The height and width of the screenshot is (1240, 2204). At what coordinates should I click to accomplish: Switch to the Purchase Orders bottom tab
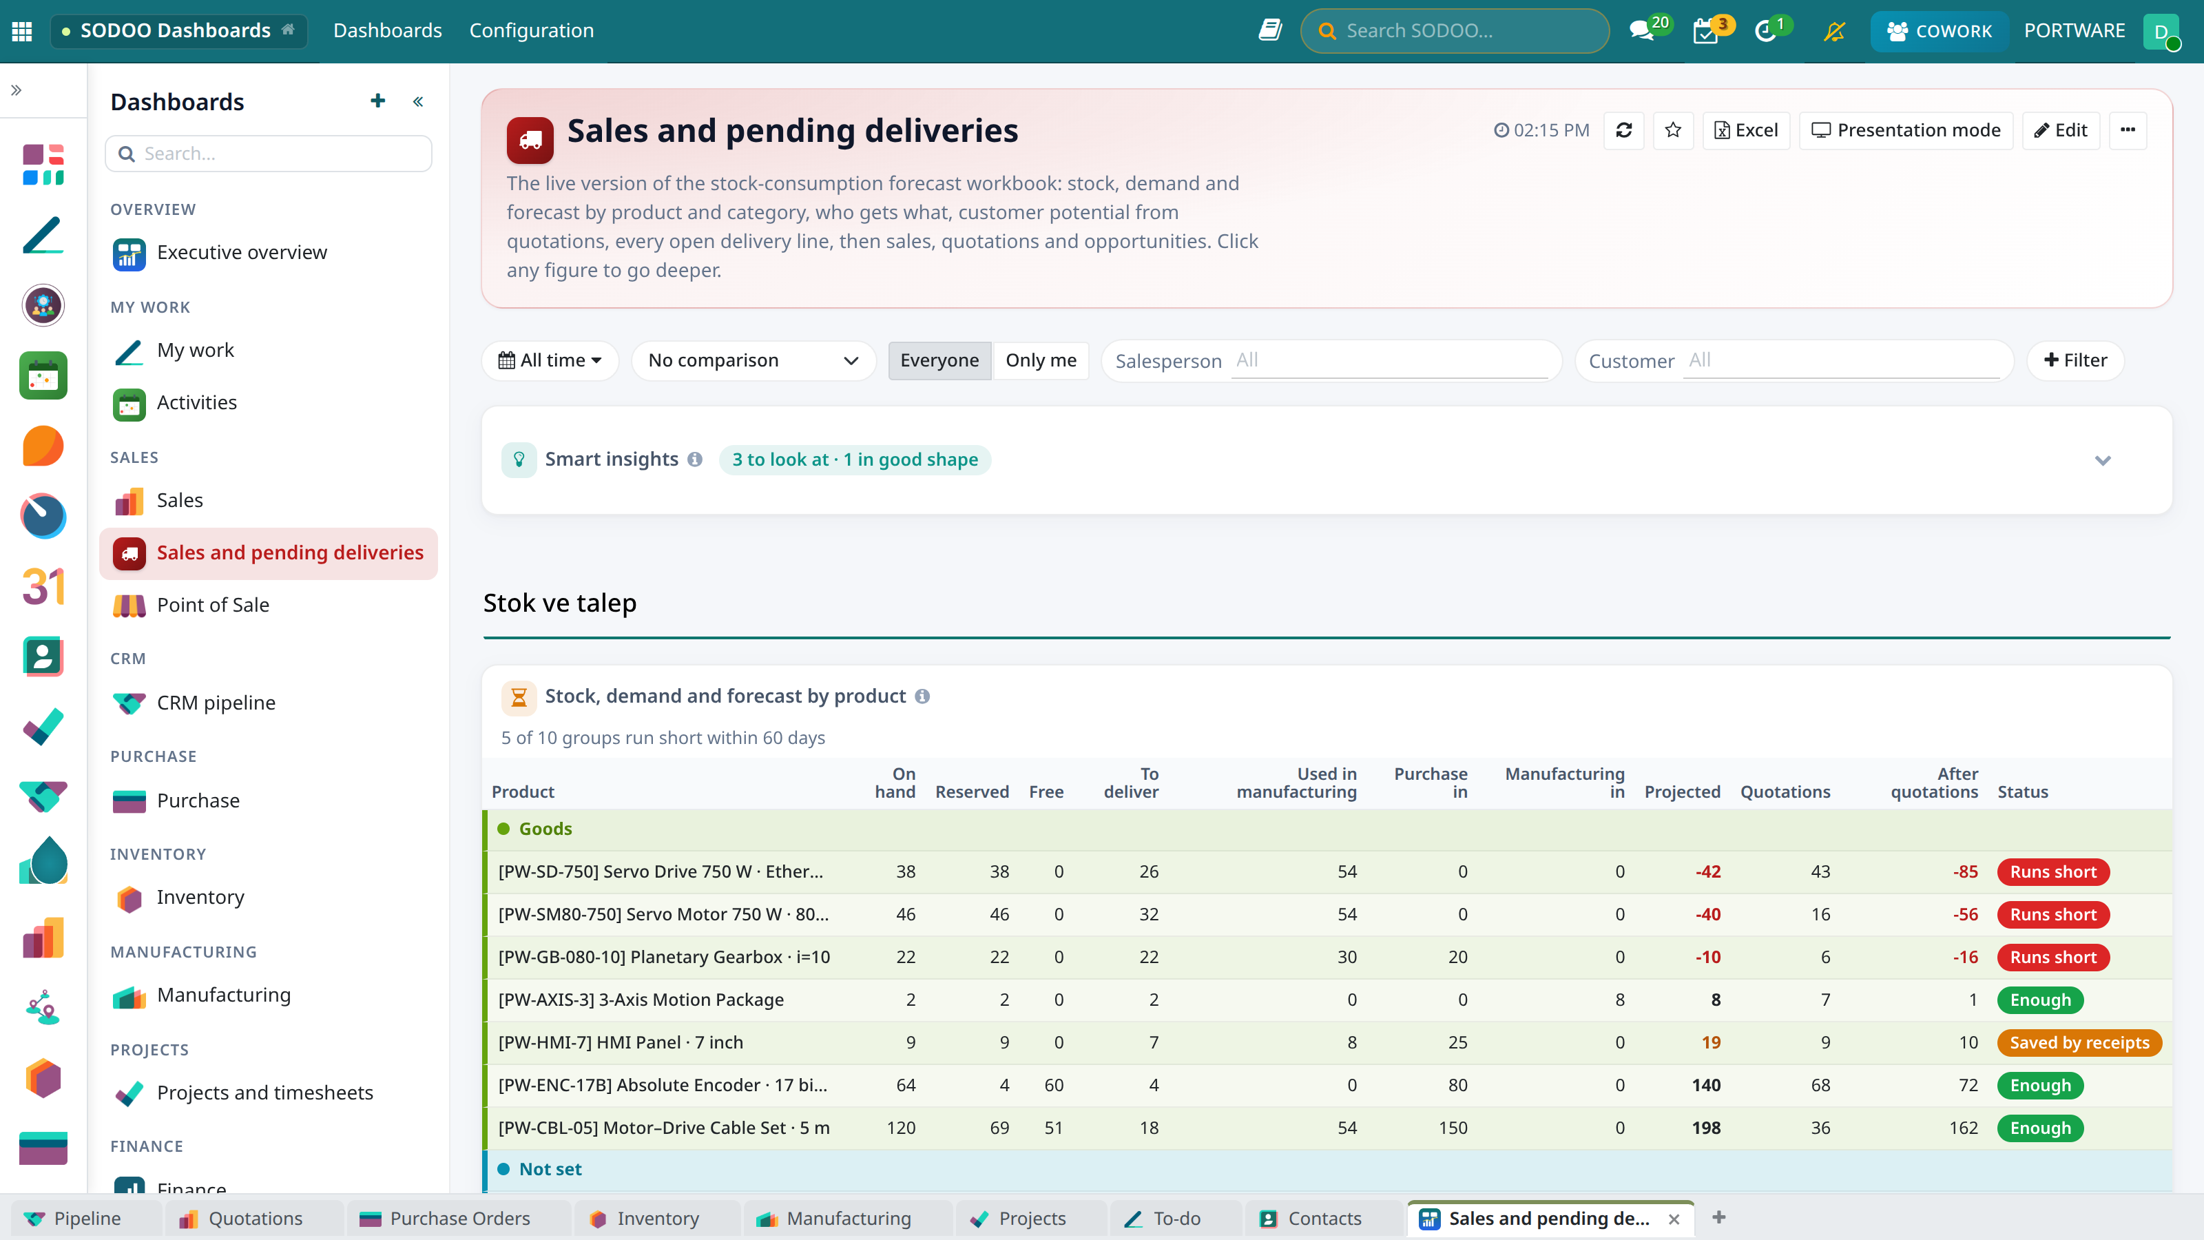[459, 1219]
